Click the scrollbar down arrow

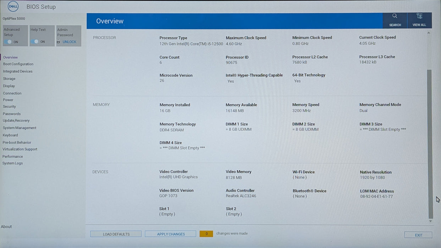(431, 221)
